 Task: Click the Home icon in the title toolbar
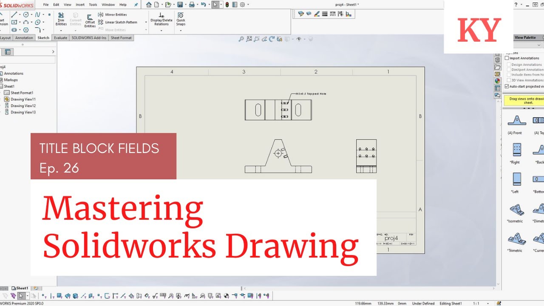(149, 5)
